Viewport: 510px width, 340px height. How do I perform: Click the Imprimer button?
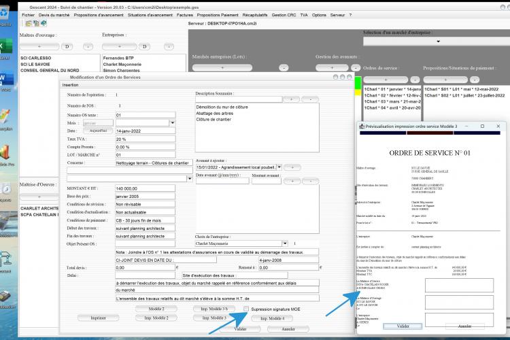click(x=98, y=318)
